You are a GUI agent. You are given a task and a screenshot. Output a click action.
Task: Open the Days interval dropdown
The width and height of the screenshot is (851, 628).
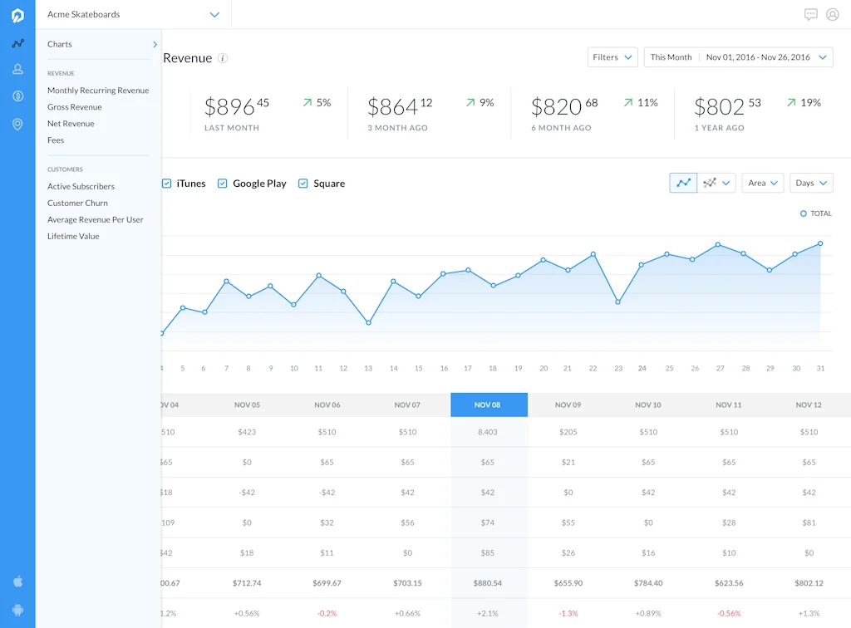pyautogui.click(x=811, y=183)
